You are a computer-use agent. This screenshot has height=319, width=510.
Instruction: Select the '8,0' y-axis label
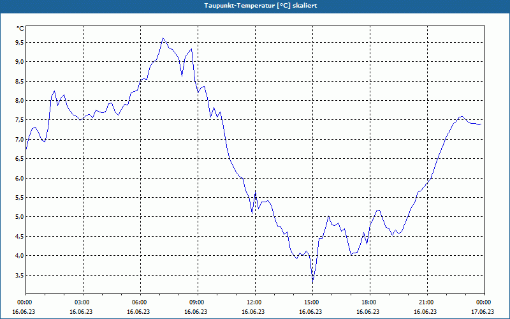click(x=19, y=101)
